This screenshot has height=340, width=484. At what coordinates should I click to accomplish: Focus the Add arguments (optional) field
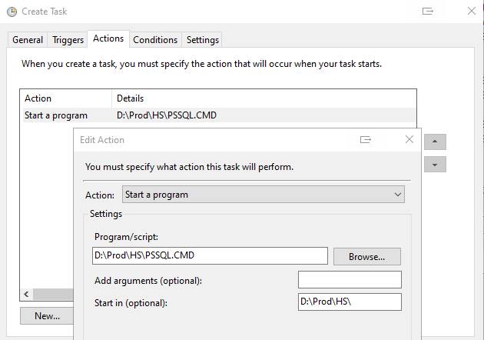pos(350,280)
